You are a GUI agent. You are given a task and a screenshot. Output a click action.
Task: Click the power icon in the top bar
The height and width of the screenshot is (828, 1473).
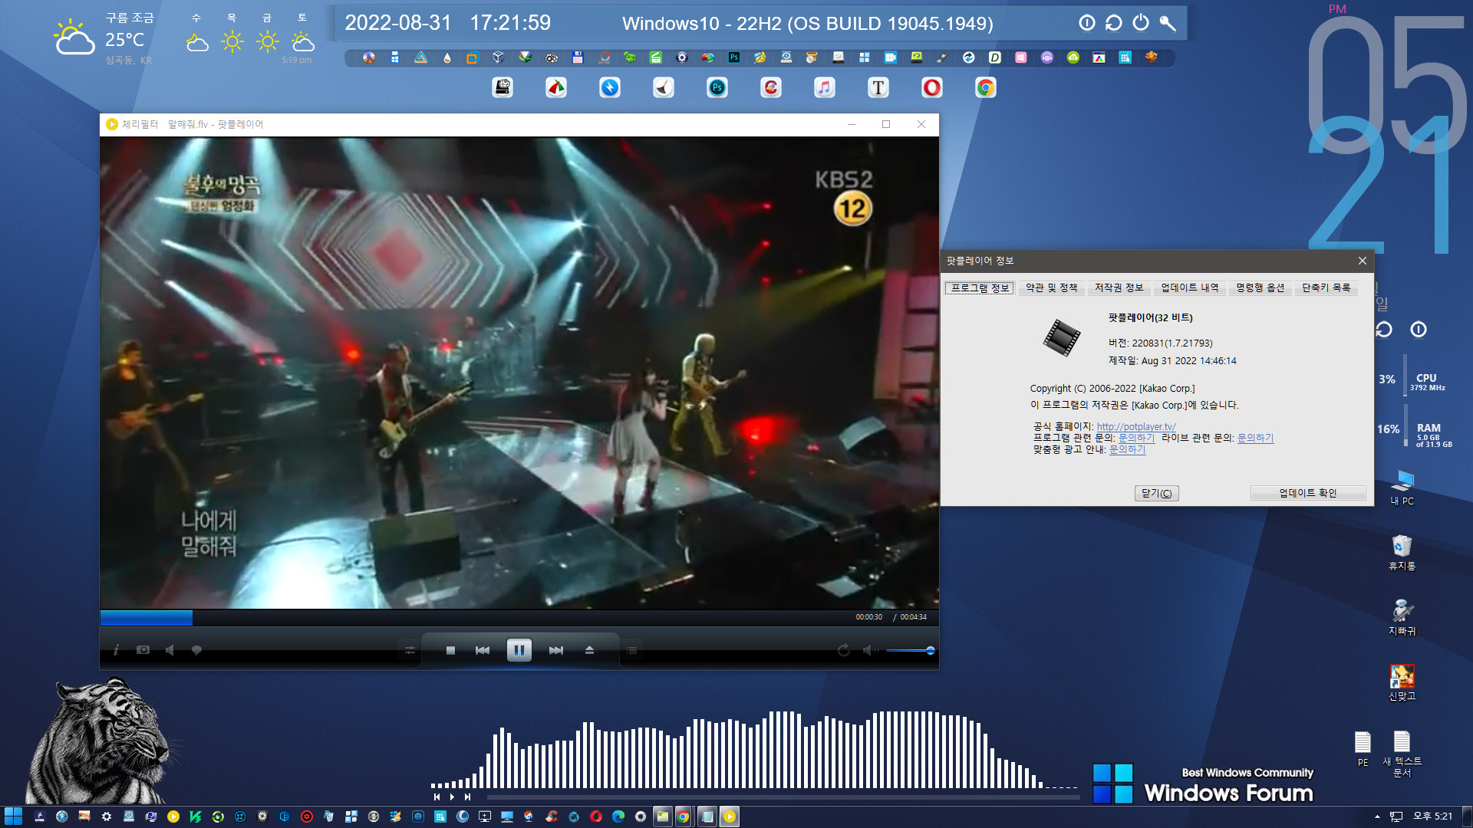[x=1141, y=23]
